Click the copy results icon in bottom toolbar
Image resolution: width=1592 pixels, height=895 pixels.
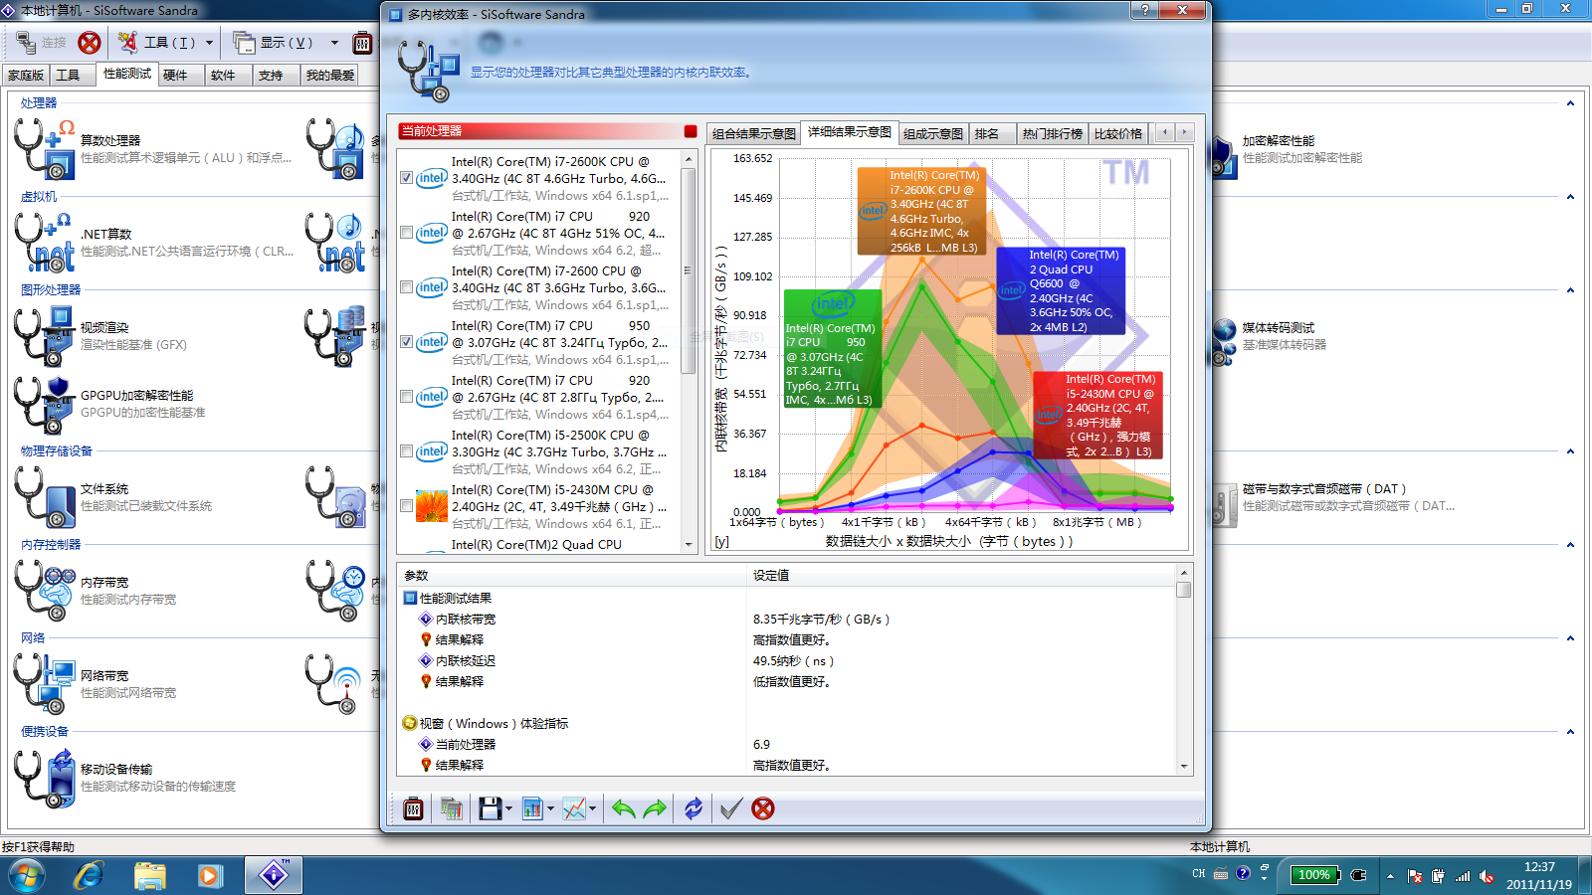pyautogui.click(x=452, y=808)
